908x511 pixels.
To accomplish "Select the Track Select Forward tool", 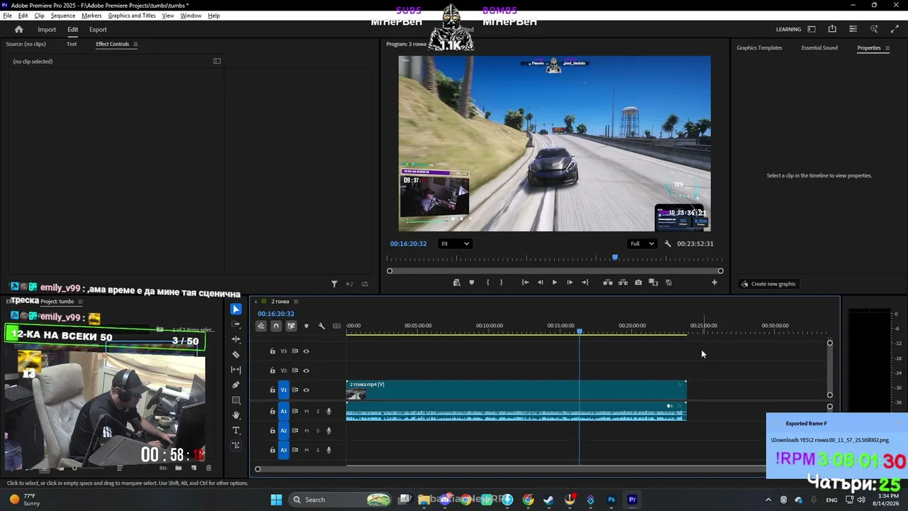I will [x=236, y=324].
